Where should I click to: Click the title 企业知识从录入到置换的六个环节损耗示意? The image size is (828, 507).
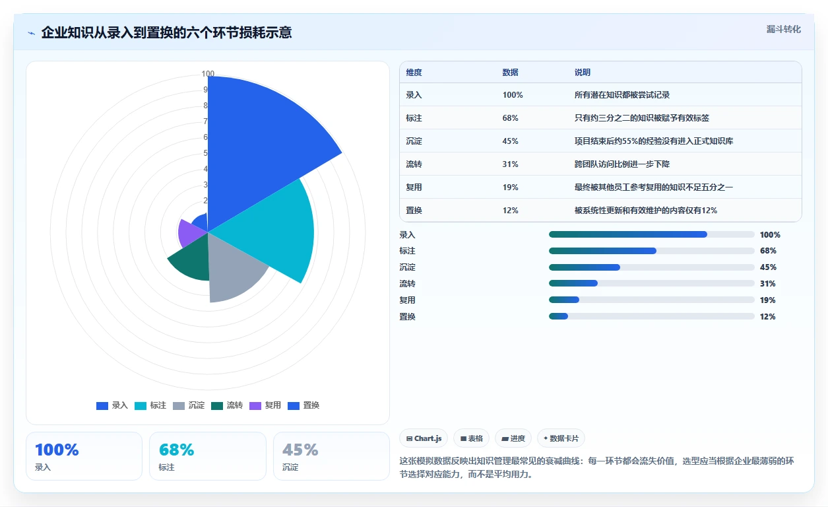pos(166,32)
